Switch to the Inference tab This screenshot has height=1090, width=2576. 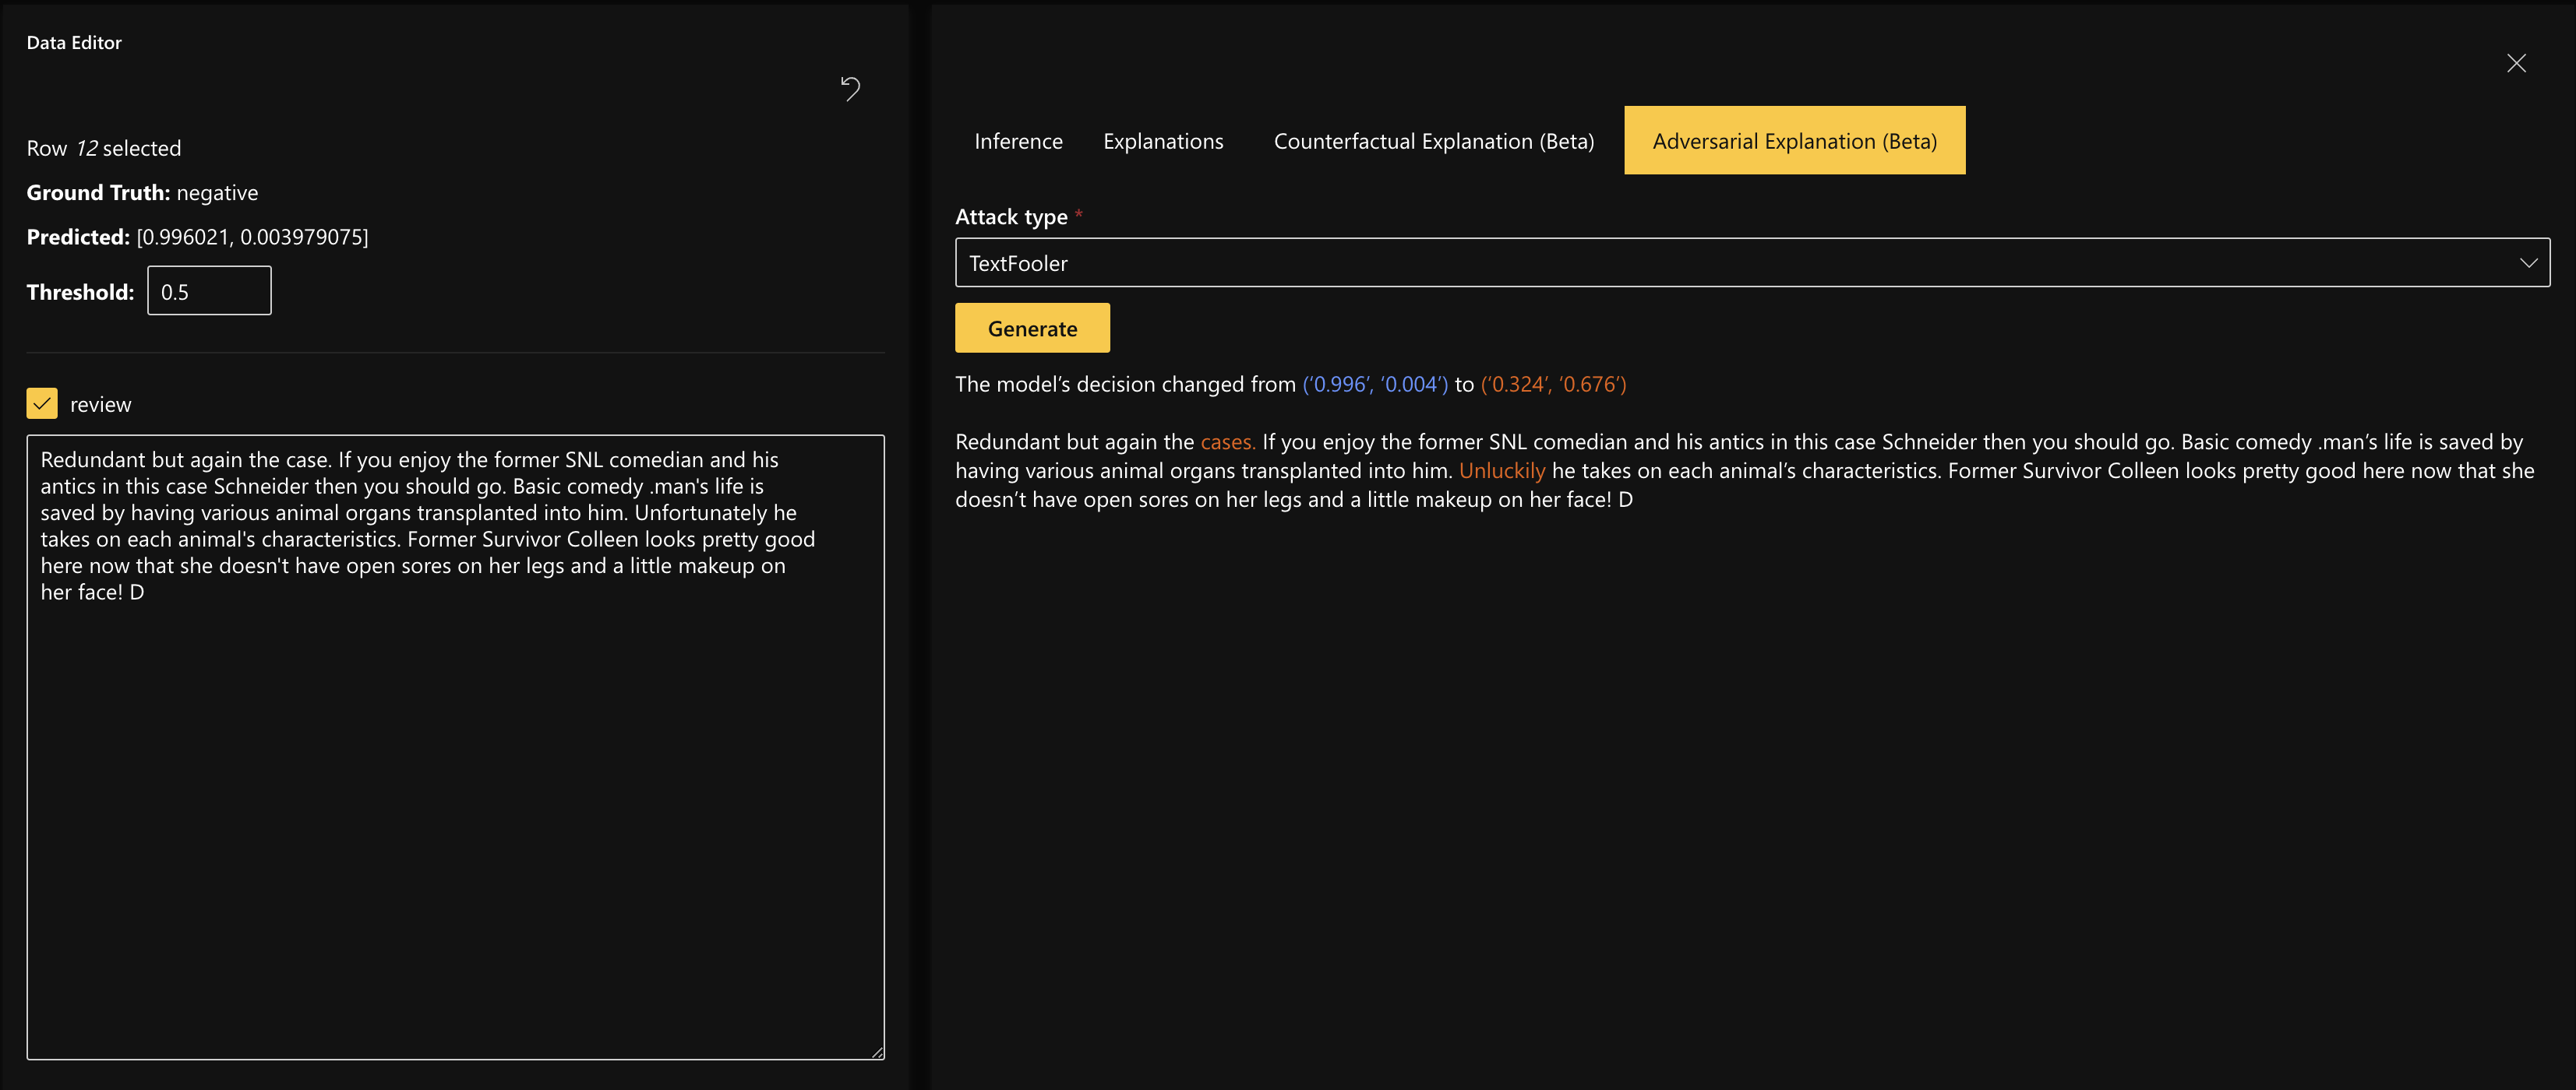click(x=1018, y=141)
